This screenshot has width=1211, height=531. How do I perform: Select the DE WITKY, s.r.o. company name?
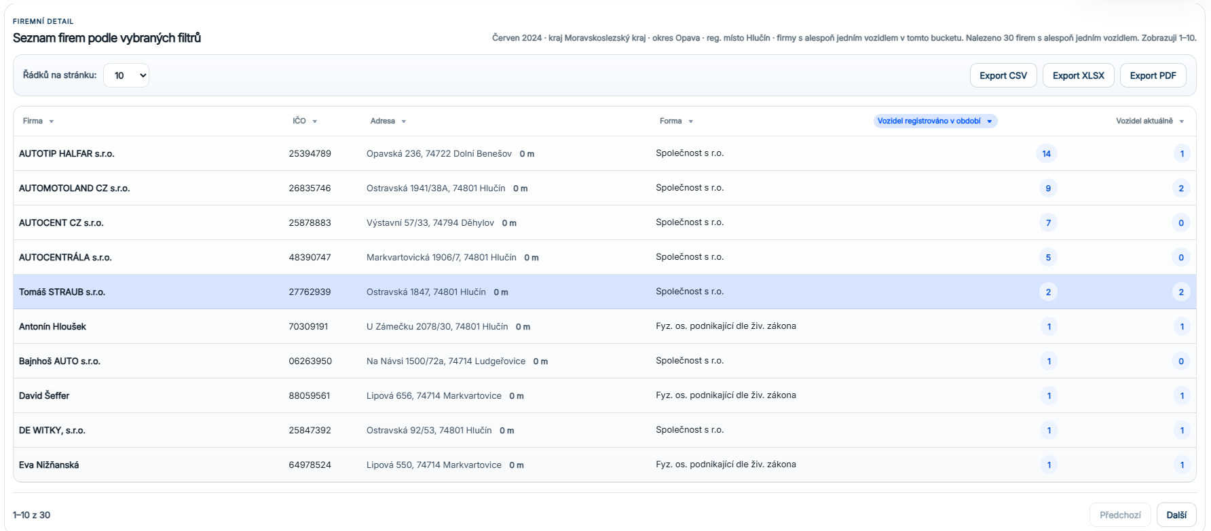pyautogui.click(x=52, y=431)
